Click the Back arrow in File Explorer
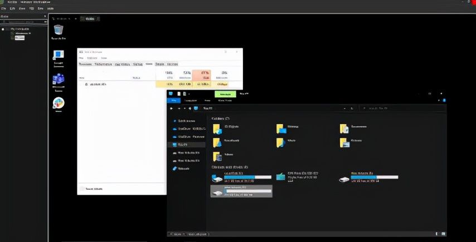This screenshot has height=242, width=476. point(172,108)
